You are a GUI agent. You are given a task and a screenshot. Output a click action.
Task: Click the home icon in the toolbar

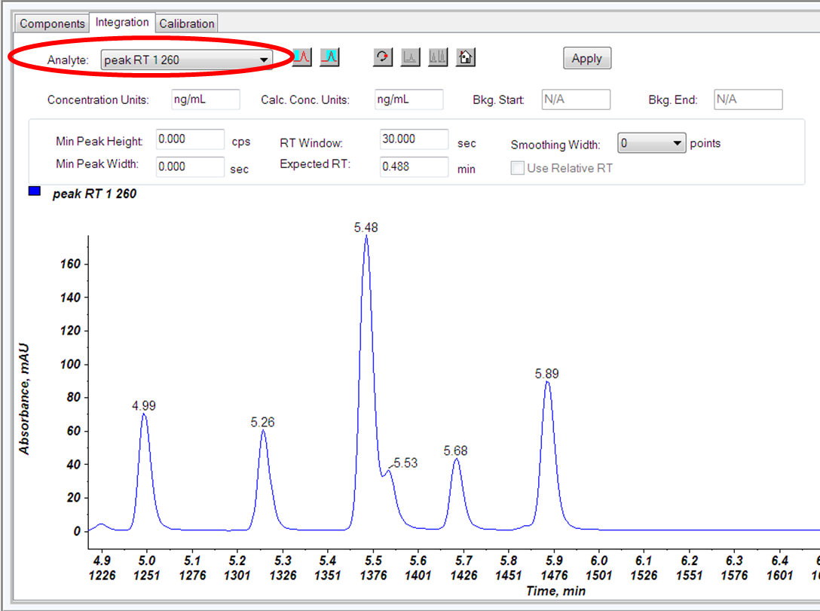(466, 57)
